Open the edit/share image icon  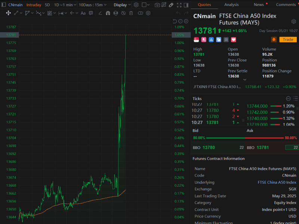[x=164, y=5]
